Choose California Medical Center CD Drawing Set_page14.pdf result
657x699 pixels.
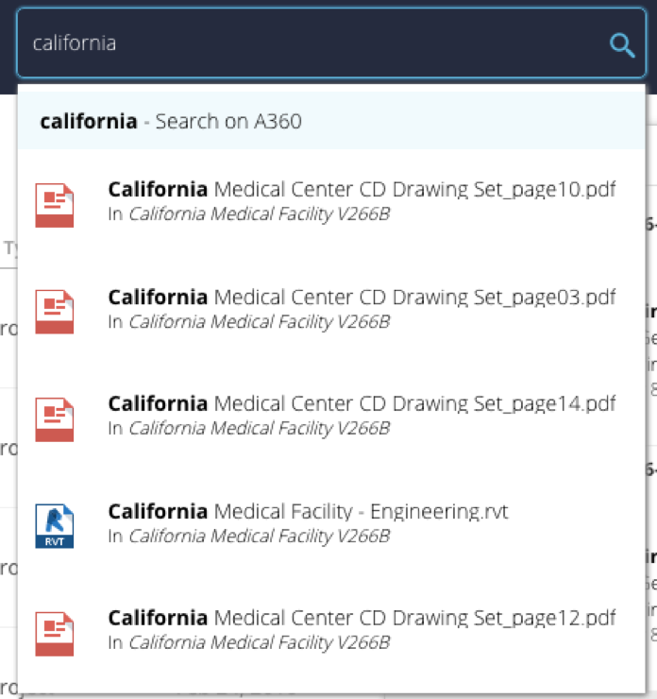362,404
